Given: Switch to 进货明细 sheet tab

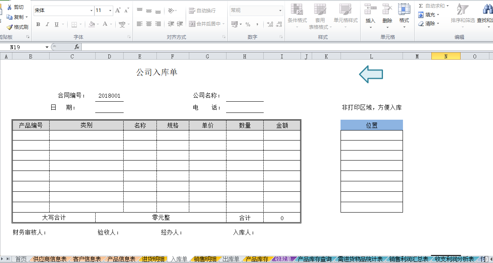Looking at the screenshot, I should 153,259.
